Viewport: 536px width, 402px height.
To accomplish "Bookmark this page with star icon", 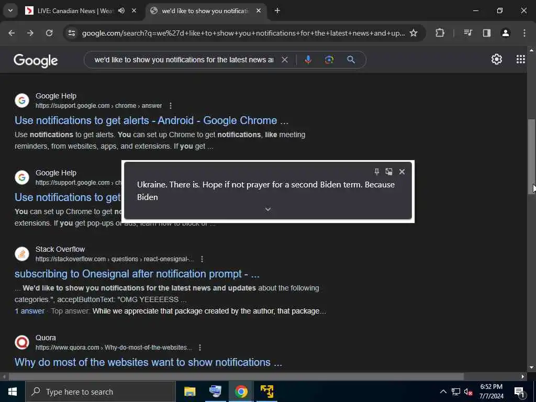I will [414, 33].
